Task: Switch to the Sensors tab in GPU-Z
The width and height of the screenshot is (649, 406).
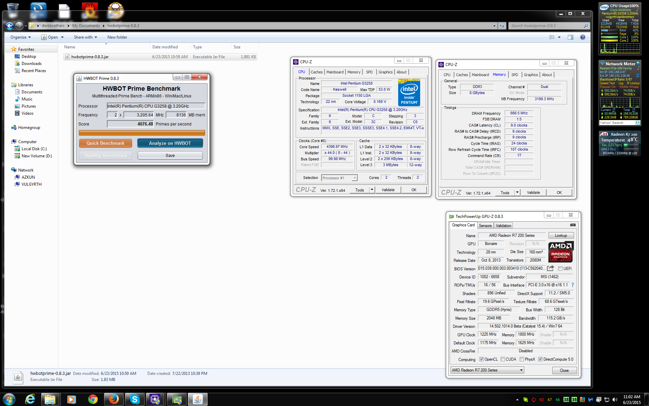Action: point(485,226)
